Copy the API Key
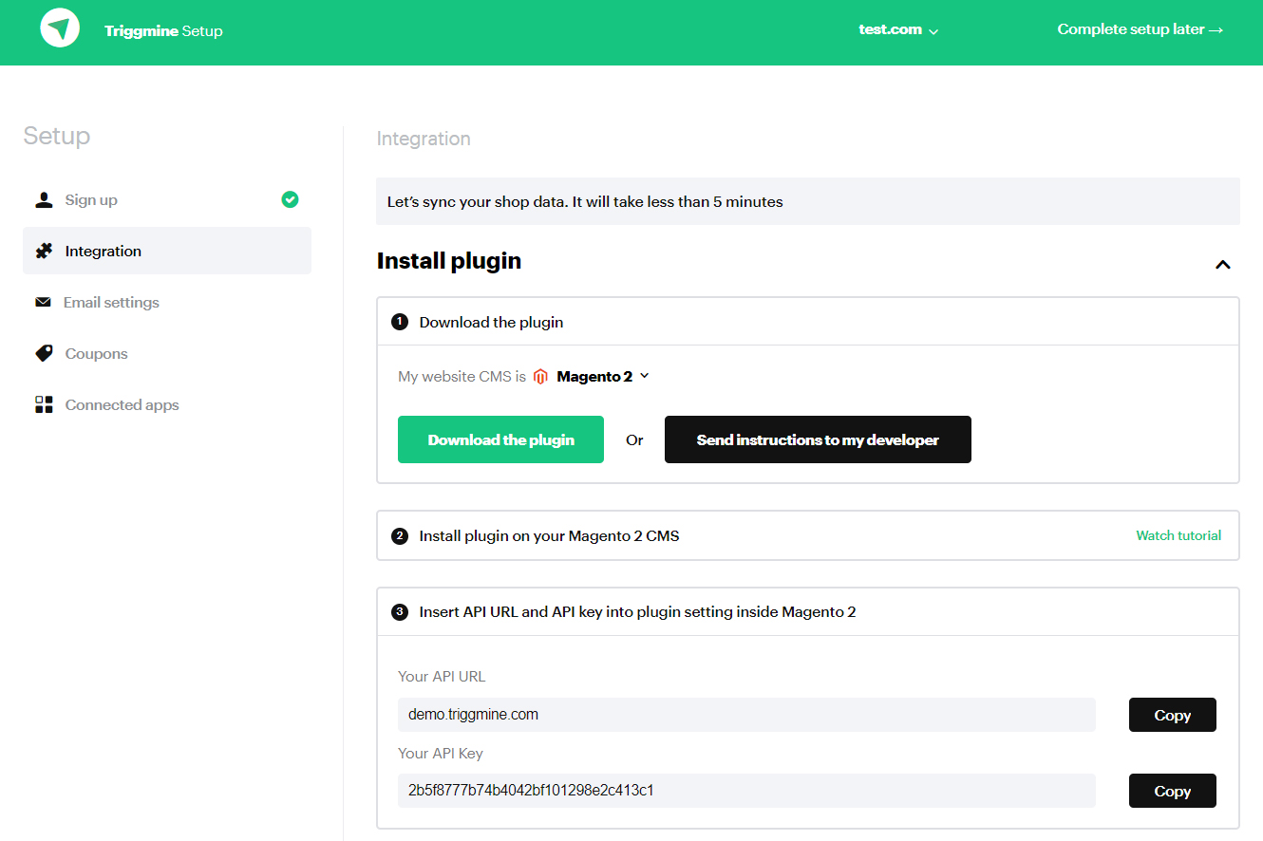This screenshot has width=1263, height=841. (x=1173, y=791)
